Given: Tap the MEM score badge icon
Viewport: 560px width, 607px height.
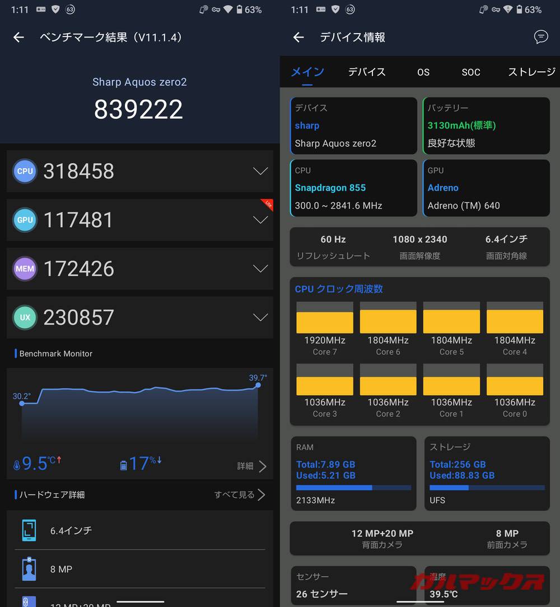Looking at the screenshot, I should 25,268.
